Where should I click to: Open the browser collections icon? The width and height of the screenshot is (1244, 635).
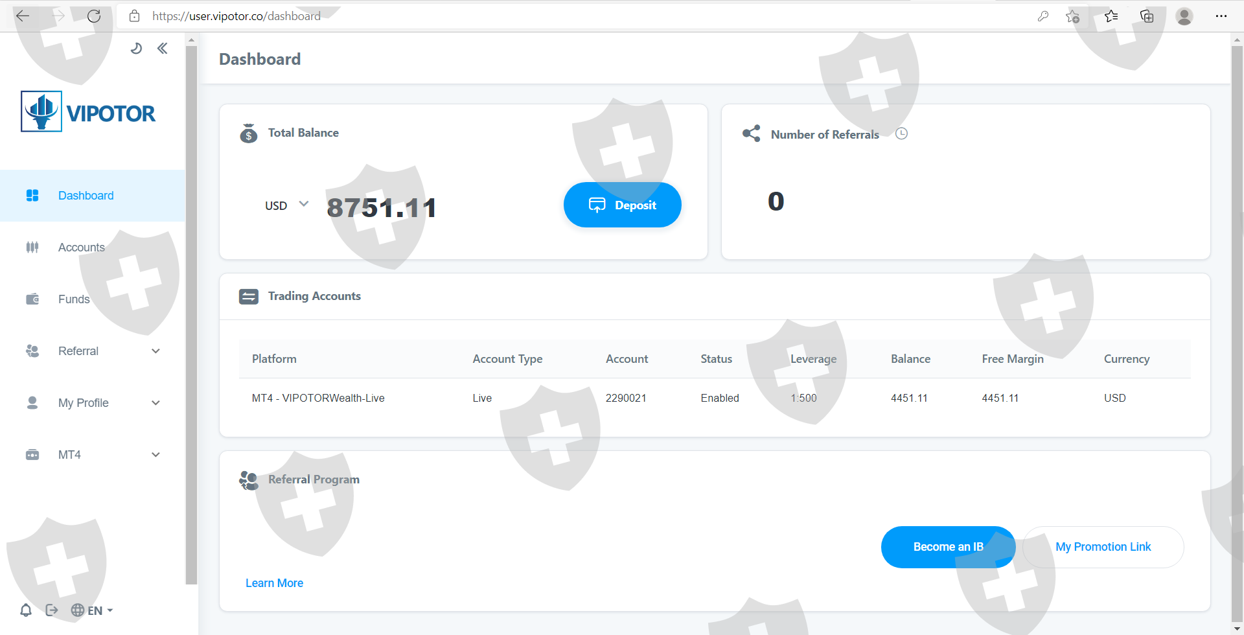1147,16
